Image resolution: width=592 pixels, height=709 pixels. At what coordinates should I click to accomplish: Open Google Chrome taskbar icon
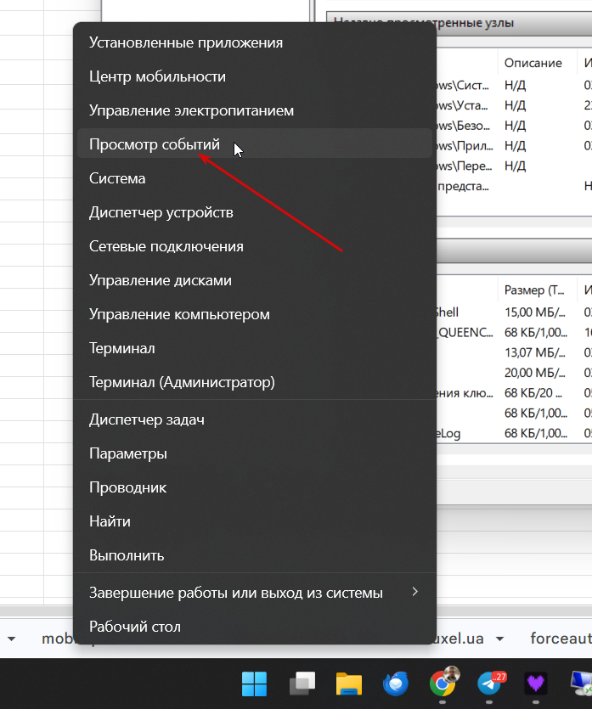443,683
